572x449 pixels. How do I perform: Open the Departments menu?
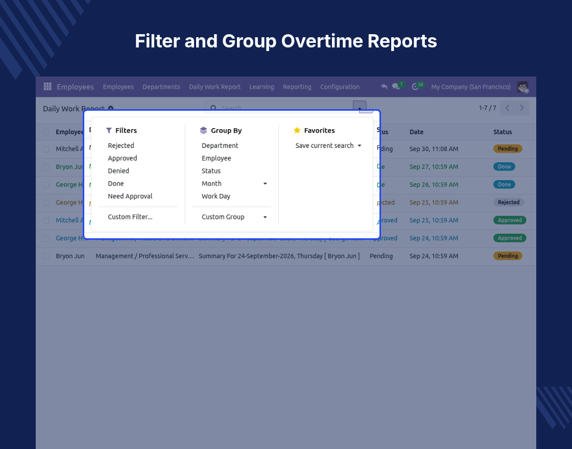coord(161,87)
